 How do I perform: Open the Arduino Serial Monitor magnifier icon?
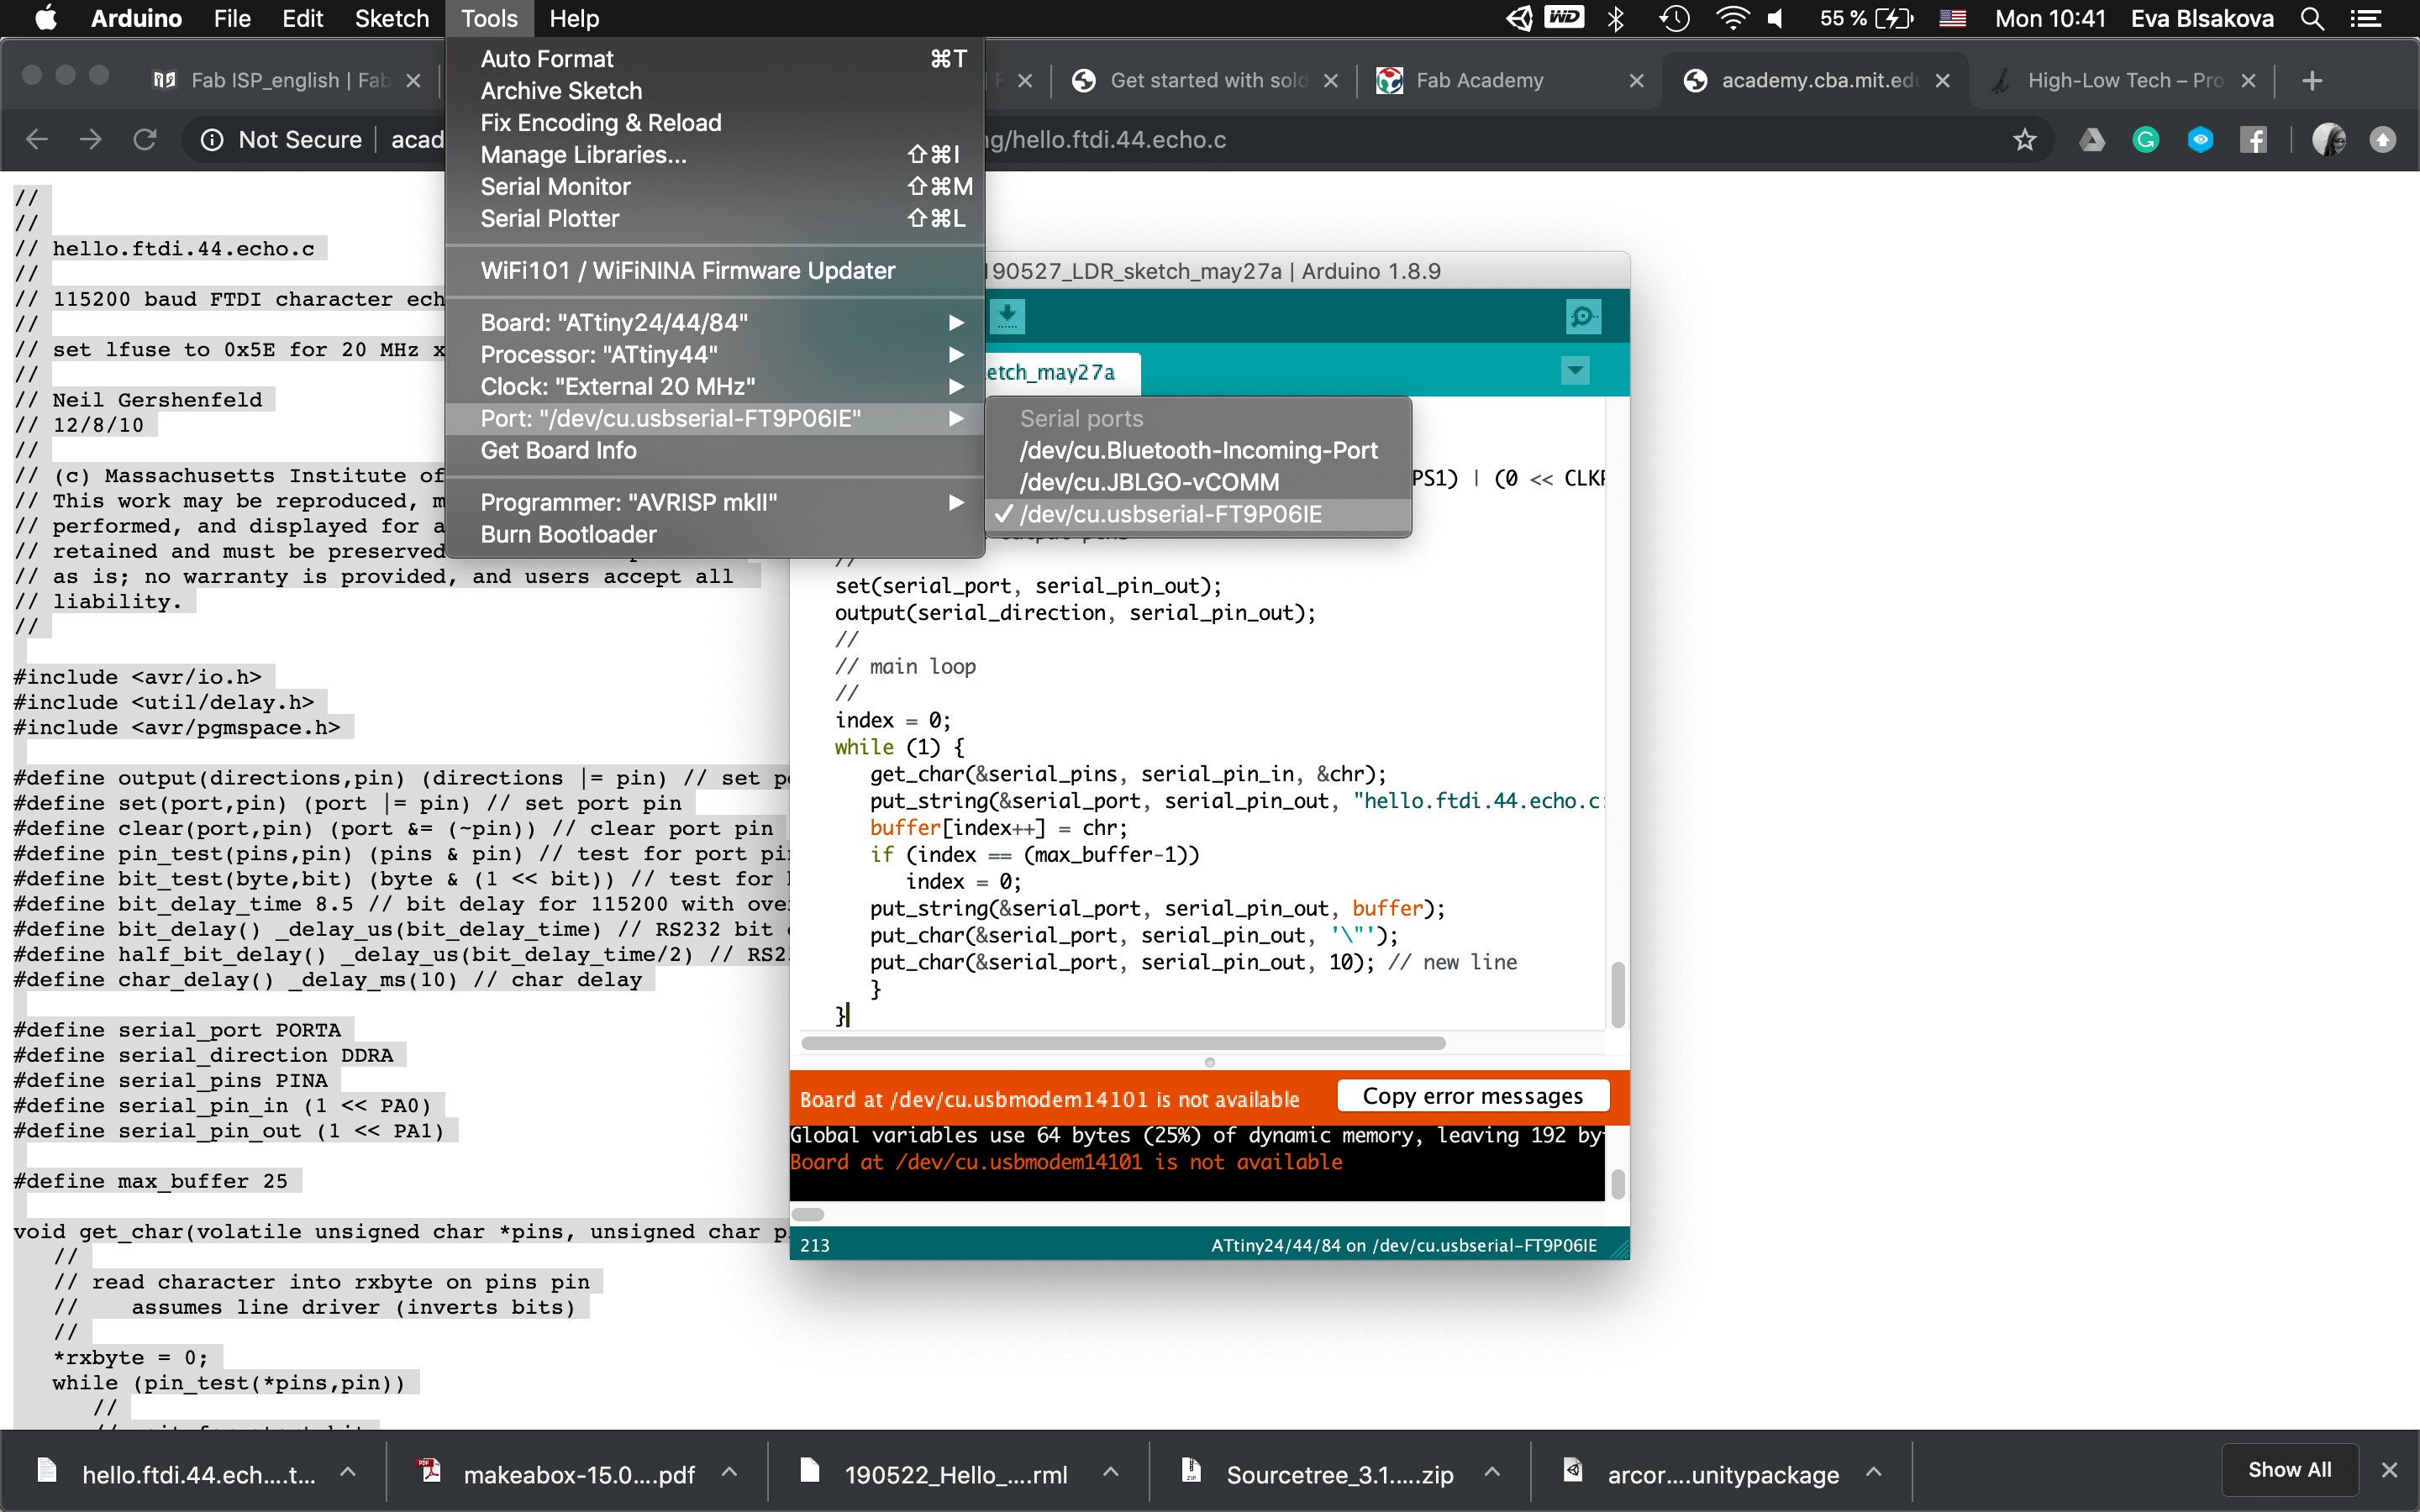click(1582, 317)
